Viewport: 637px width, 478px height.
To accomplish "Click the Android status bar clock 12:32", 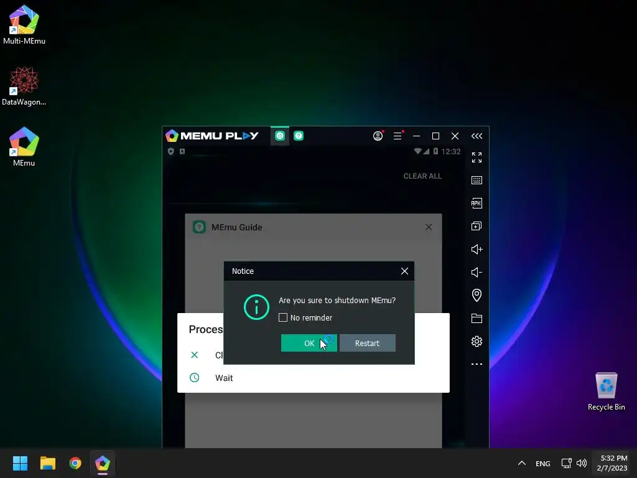I will pyautogui.click(x=451, y=151).
